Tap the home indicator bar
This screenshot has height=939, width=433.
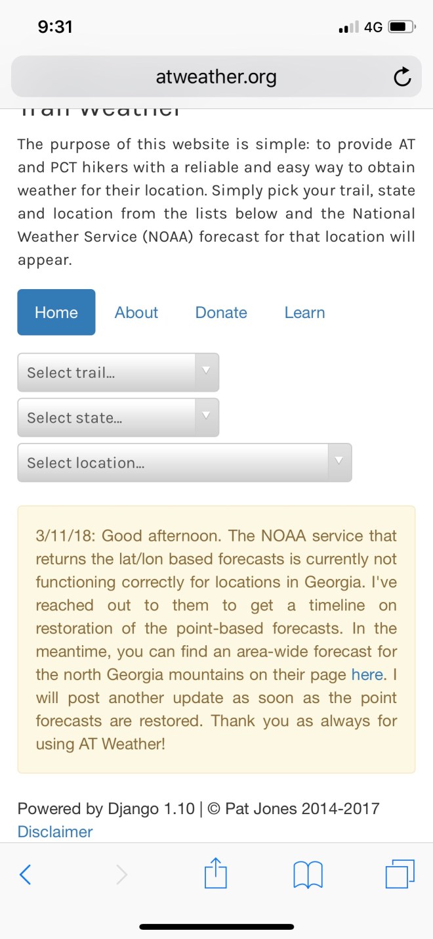[x=216, y=927]
